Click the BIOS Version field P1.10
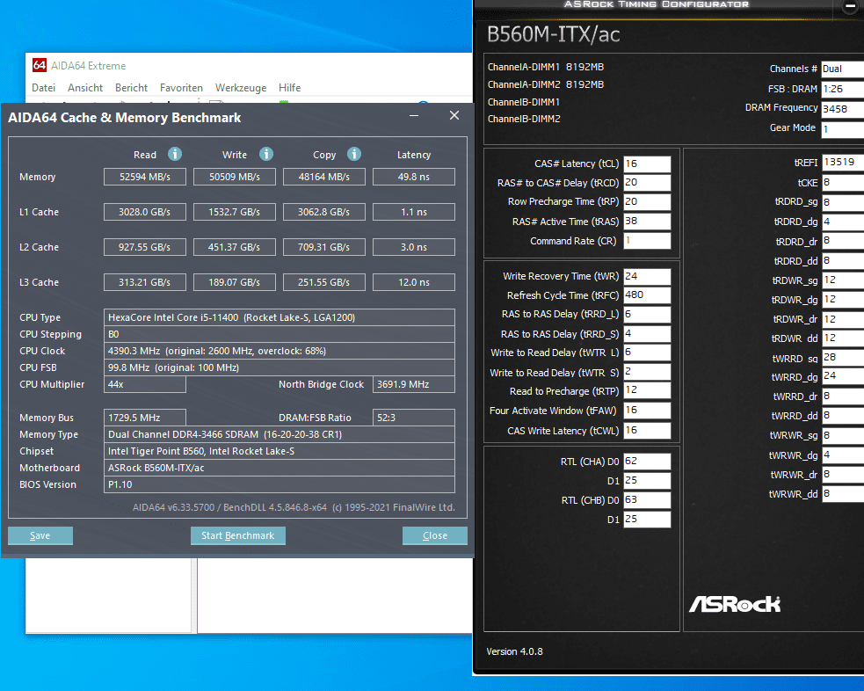The height and width of the screenshot is (691, 864). (x=280, y=484)
